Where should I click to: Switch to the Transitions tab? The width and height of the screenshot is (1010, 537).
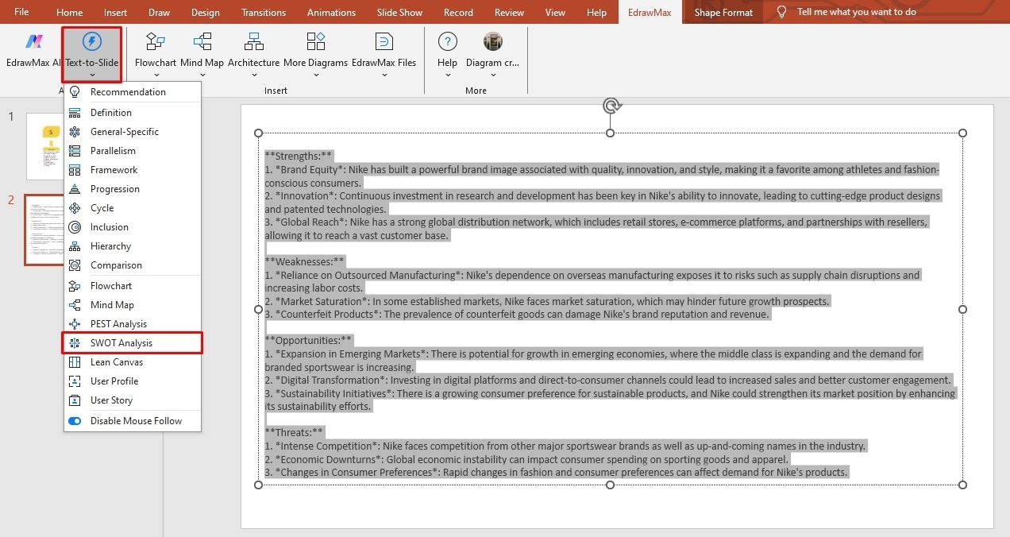coord(264,13)
